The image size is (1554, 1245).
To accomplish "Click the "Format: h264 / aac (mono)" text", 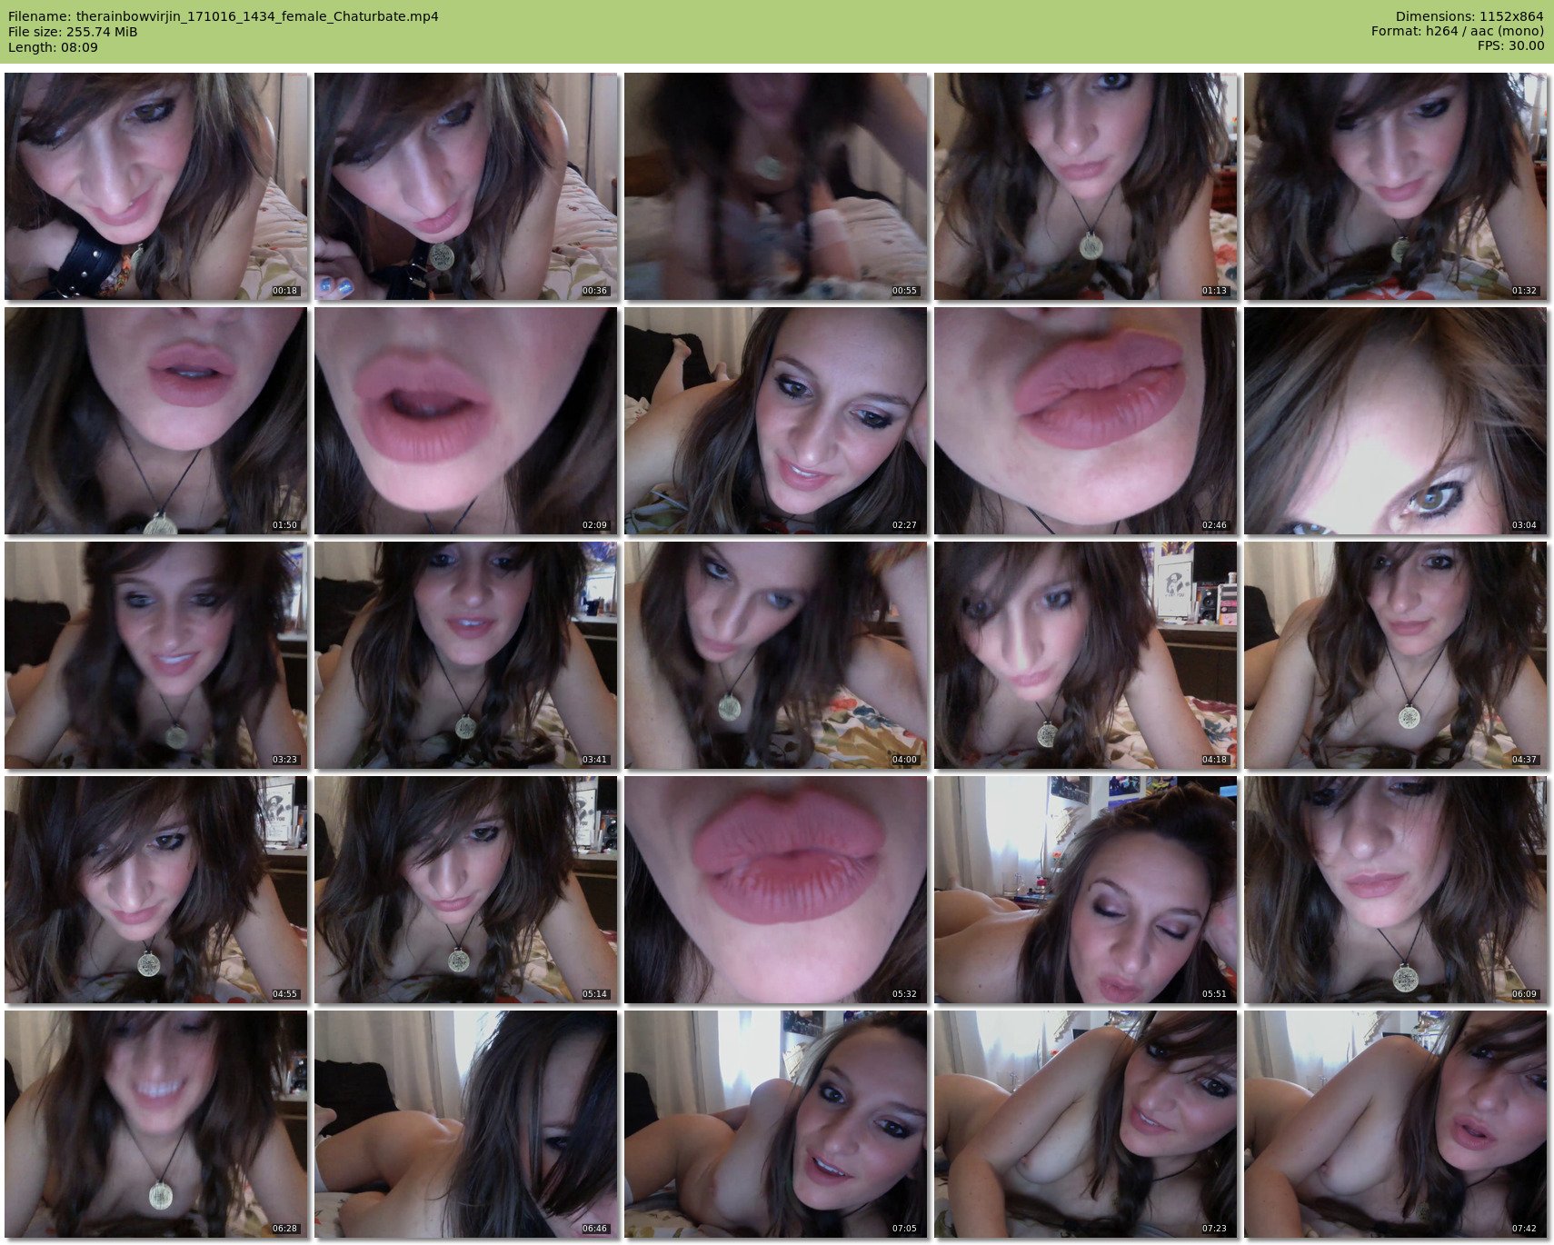I will coord(1458,32).
